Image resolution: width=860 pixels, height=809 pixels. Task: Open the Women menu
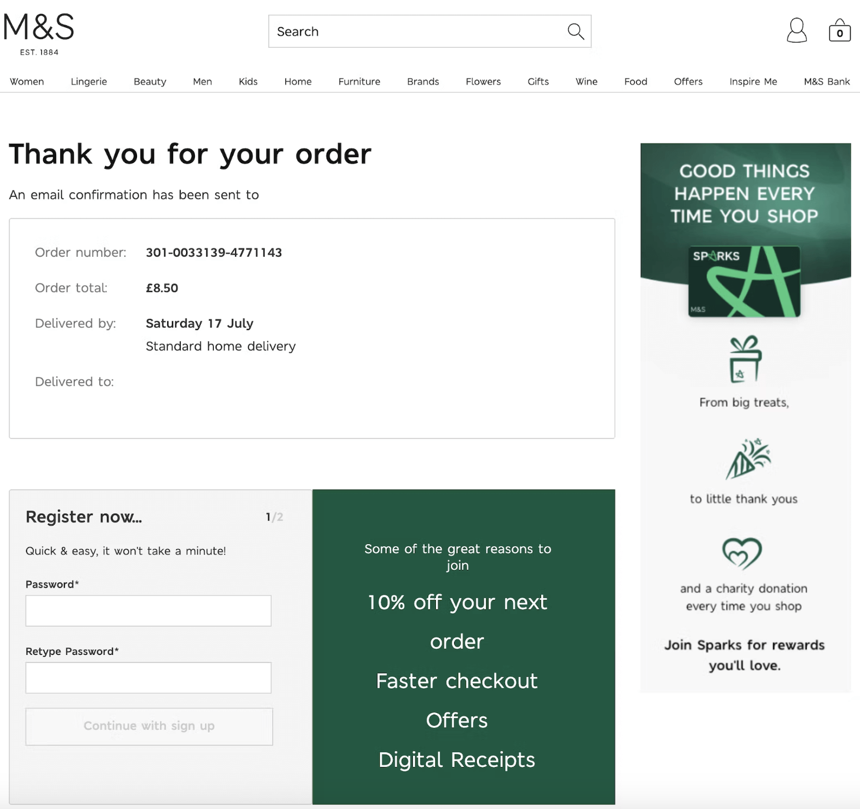click(27, 81)
